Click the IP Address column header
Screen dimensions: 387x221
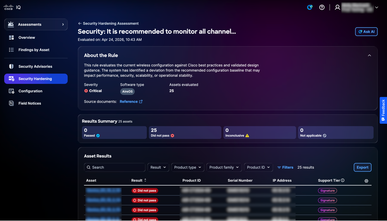tap(282, 181)
